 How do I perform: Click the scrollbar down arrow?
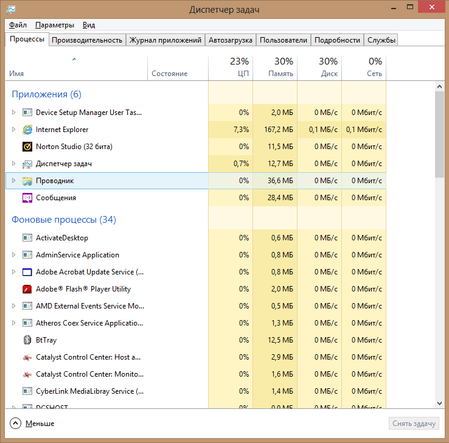[439, 403]
